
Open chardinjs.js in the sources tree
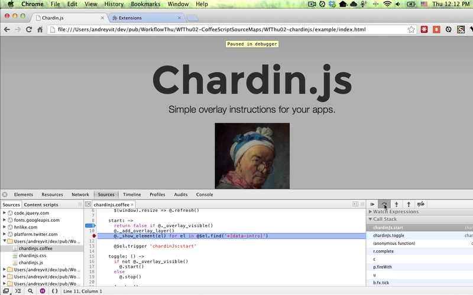click(x=31, y=263)
